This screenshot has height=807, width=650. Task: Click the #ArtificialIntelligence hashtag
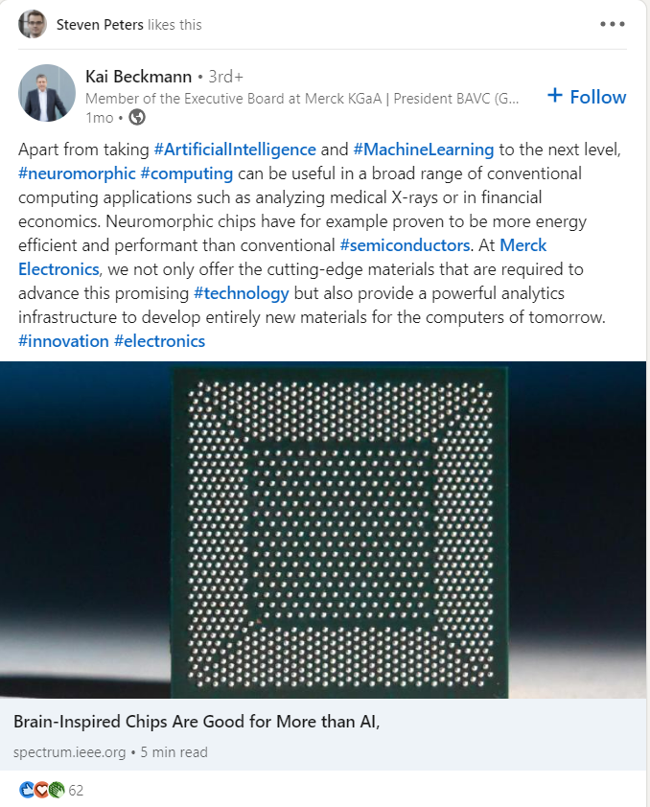tap(235, 150)
